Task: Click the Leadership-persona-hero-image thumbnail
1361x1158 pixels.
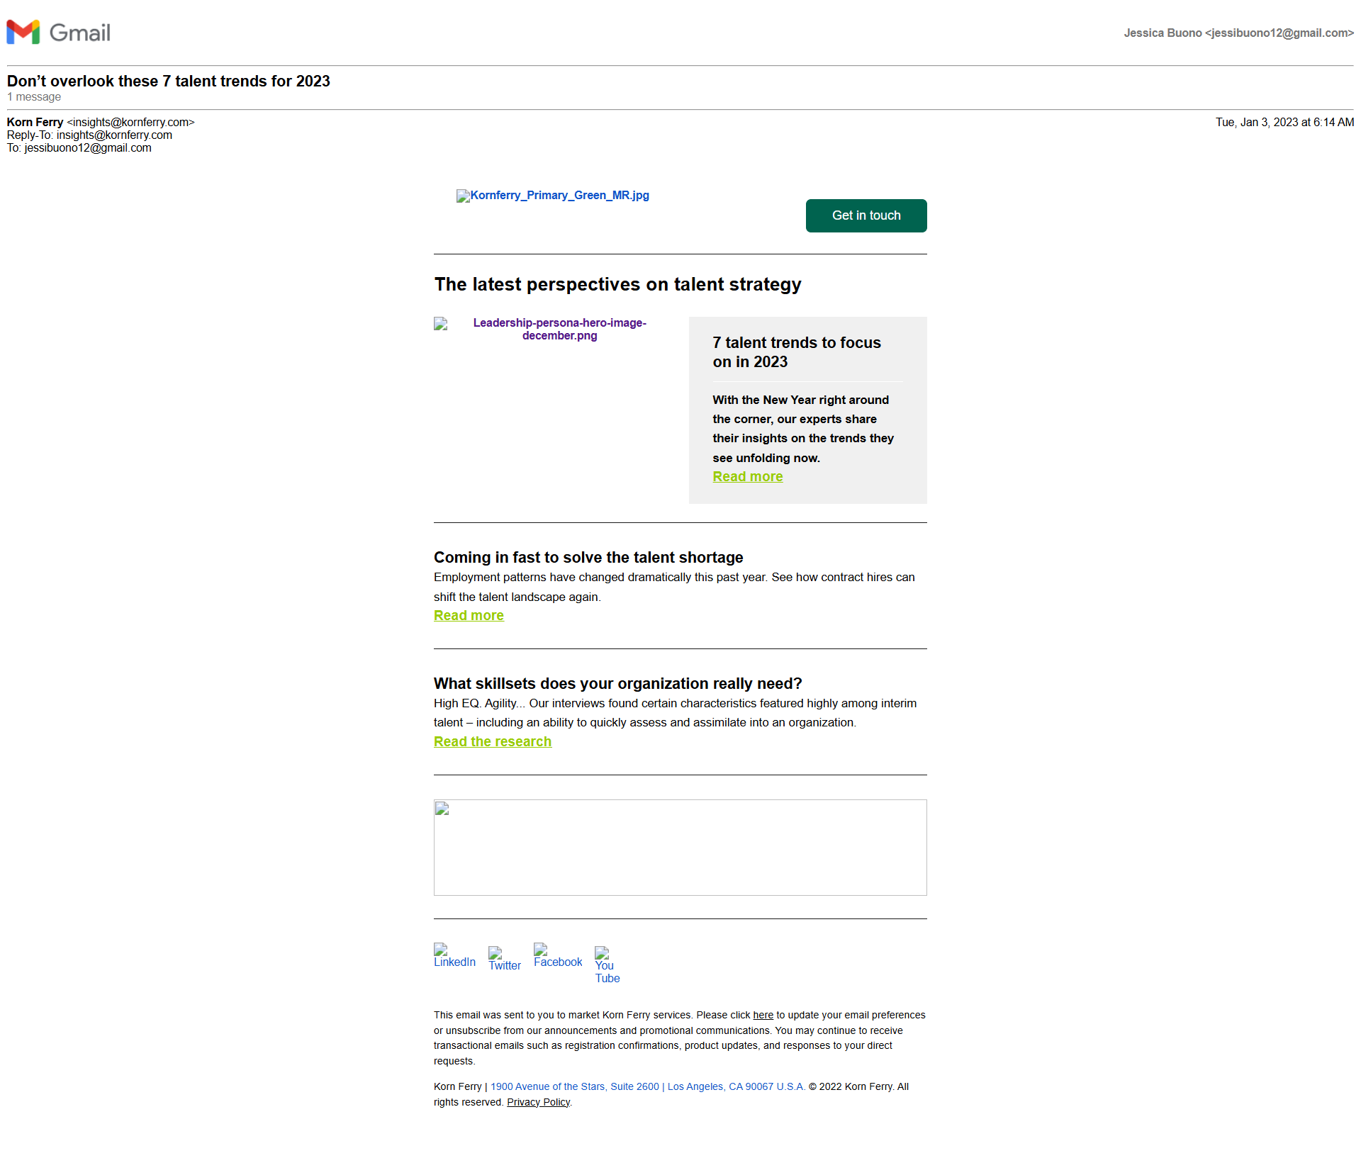Action: [x=559, y=329]
